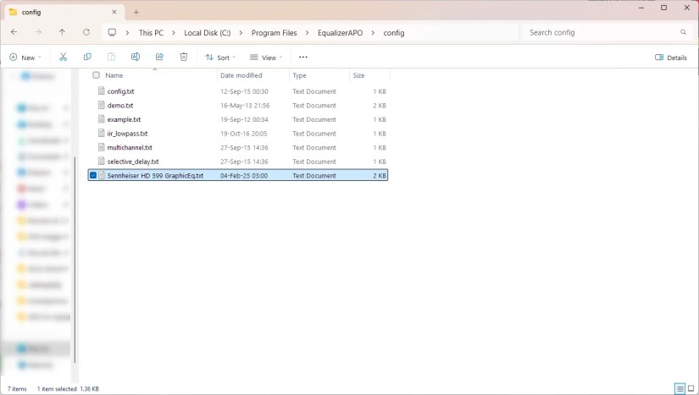Navigate to This PC in breadcrumb
699x395 pixels.
(151, 32)
